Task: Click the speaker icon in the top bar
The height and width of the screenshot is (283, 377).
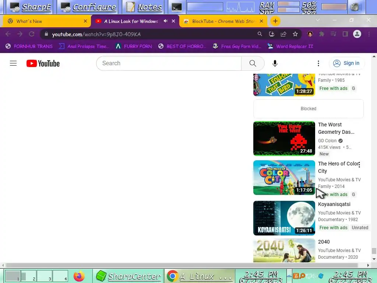Action: point(356,7)
